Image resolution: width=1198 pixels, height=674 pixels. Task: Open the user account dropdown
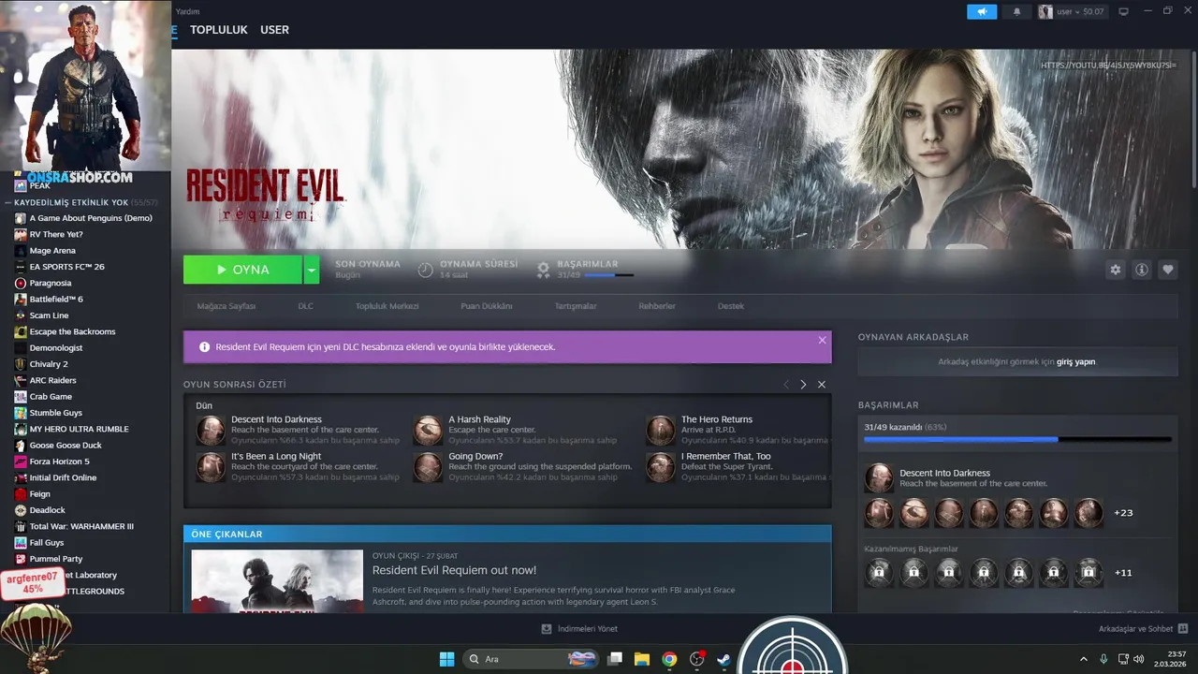[x=1072, y=11]
